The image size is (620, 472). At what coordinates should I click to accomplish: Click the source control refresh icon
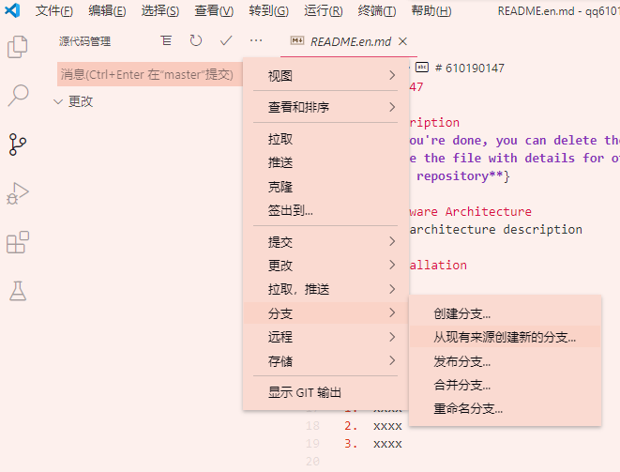(195, 41)
